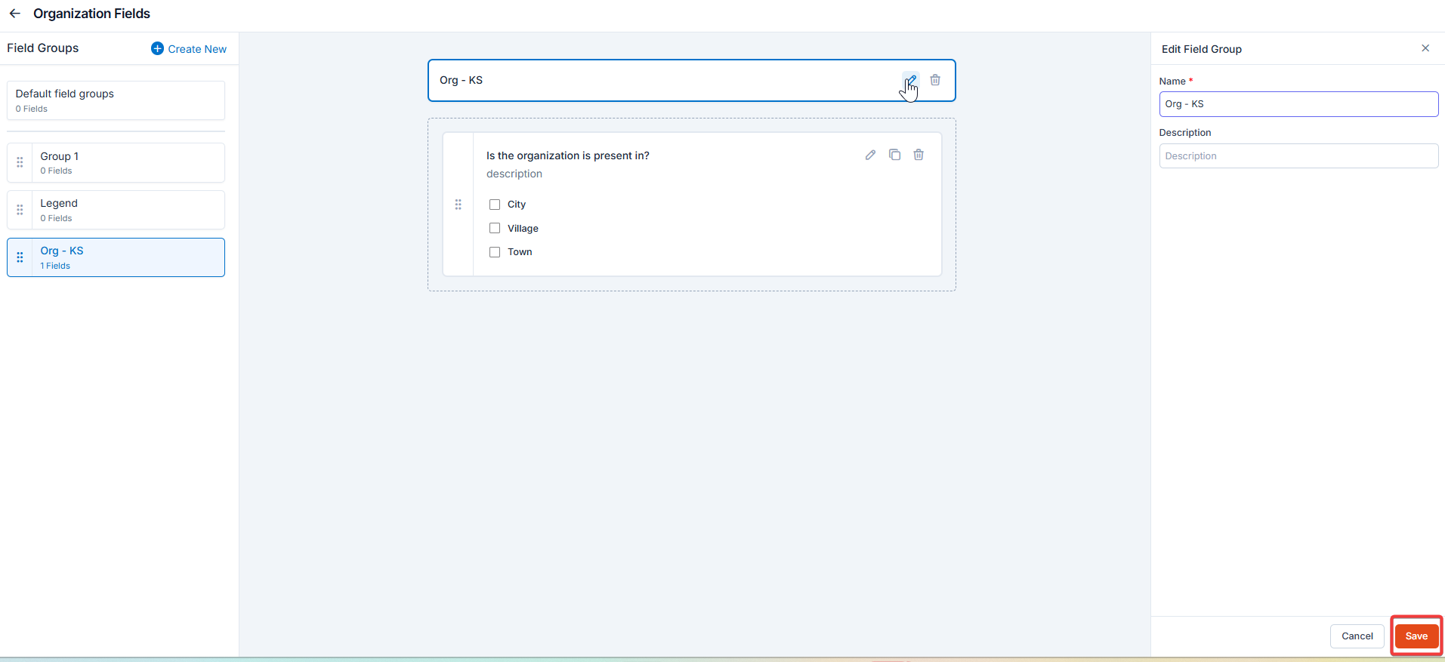Edit the 'Is the organization is present in?' field
This screenshot has height=662, width=1445.
[870, 155]
